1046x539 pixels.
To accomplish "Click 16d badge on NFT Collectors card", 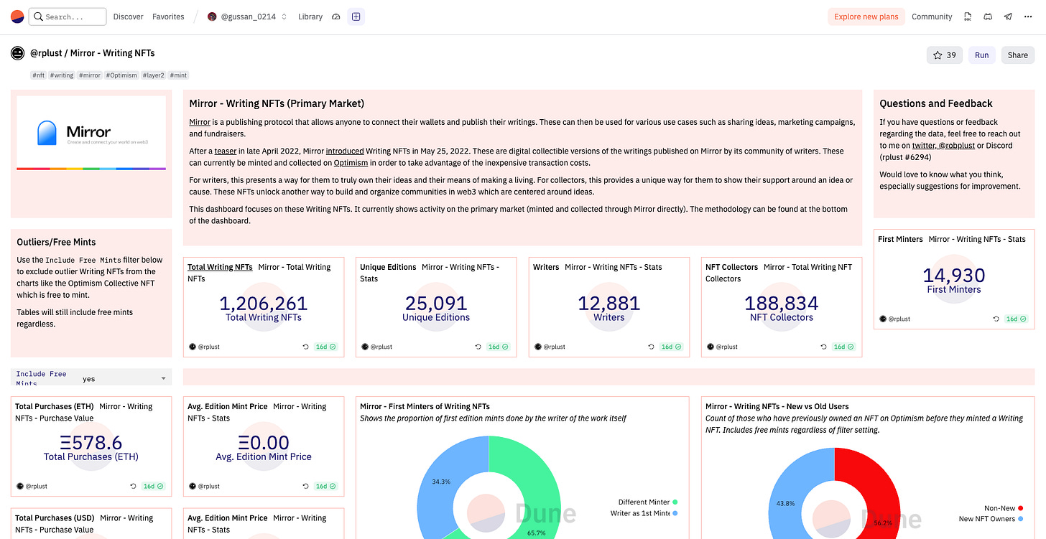I will point(843,347).
